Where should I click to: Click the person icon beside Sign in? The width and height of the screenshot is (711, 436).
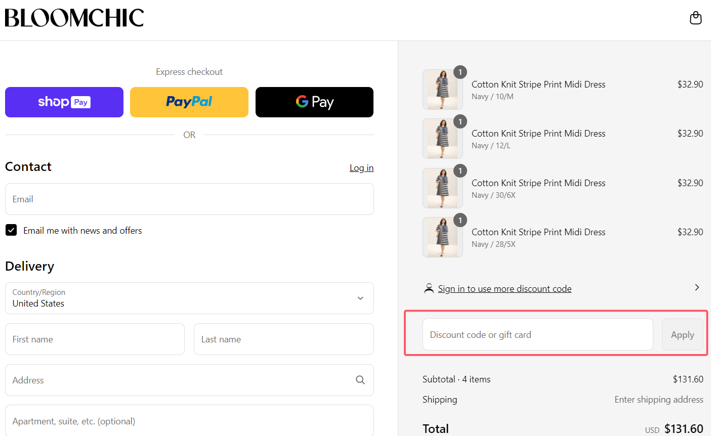click(429, 288)
